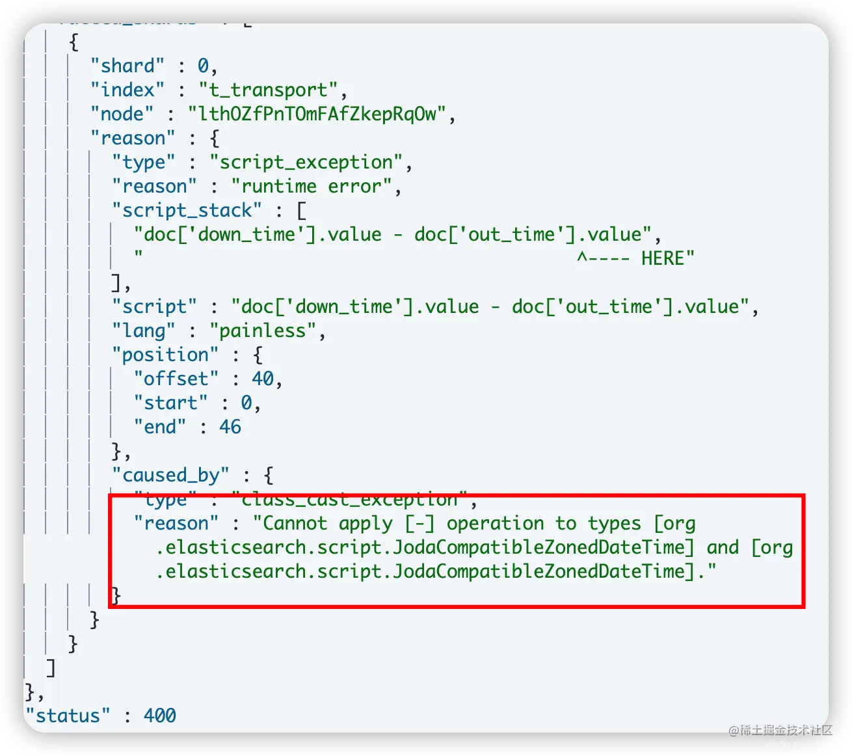
Task: Click the "and [org" JodaCompatibleZonedDateTime line
Action: (474, 547)
